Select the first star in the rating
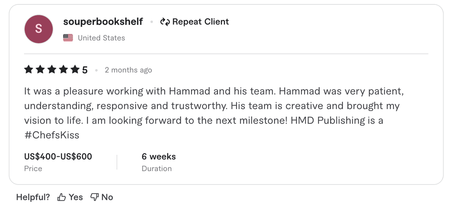Viewport: 465px width, 212px height. tap(28, 70)
